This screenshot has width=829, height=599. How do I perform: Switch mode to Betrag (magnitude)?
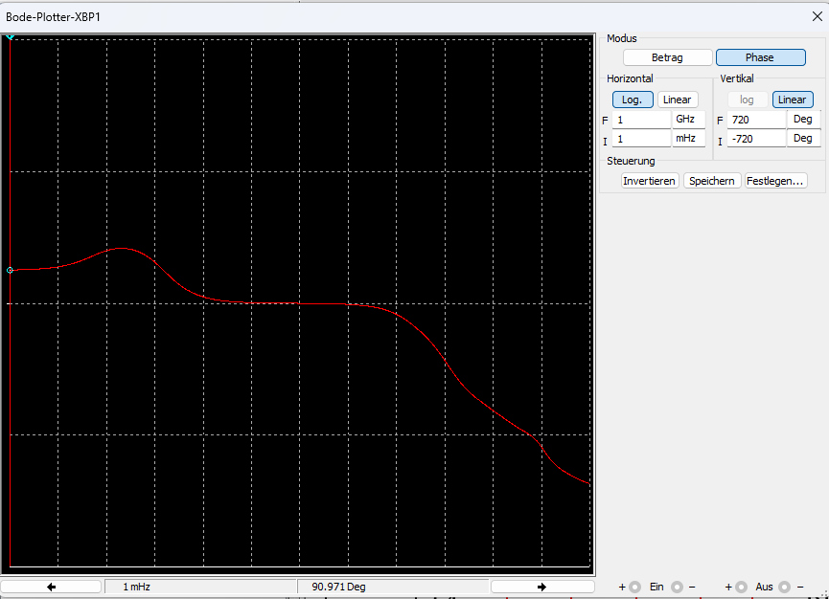point(667,57)
